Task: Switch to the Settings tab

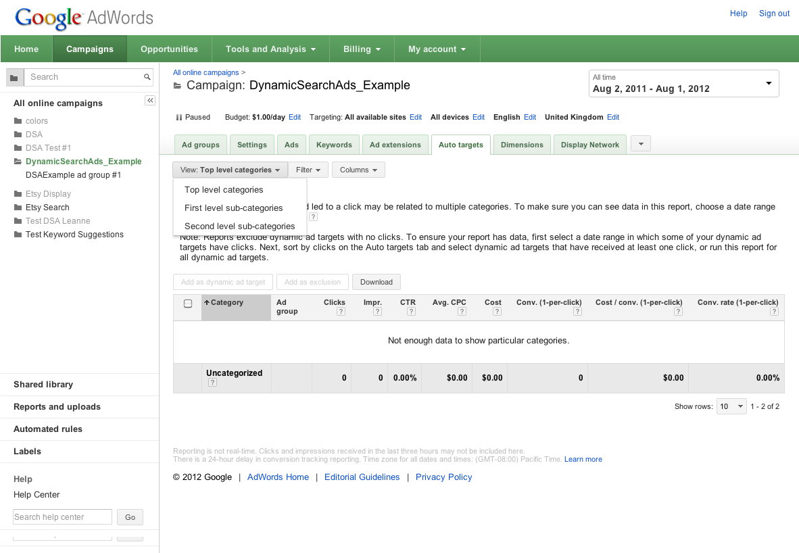Action: 251,145
